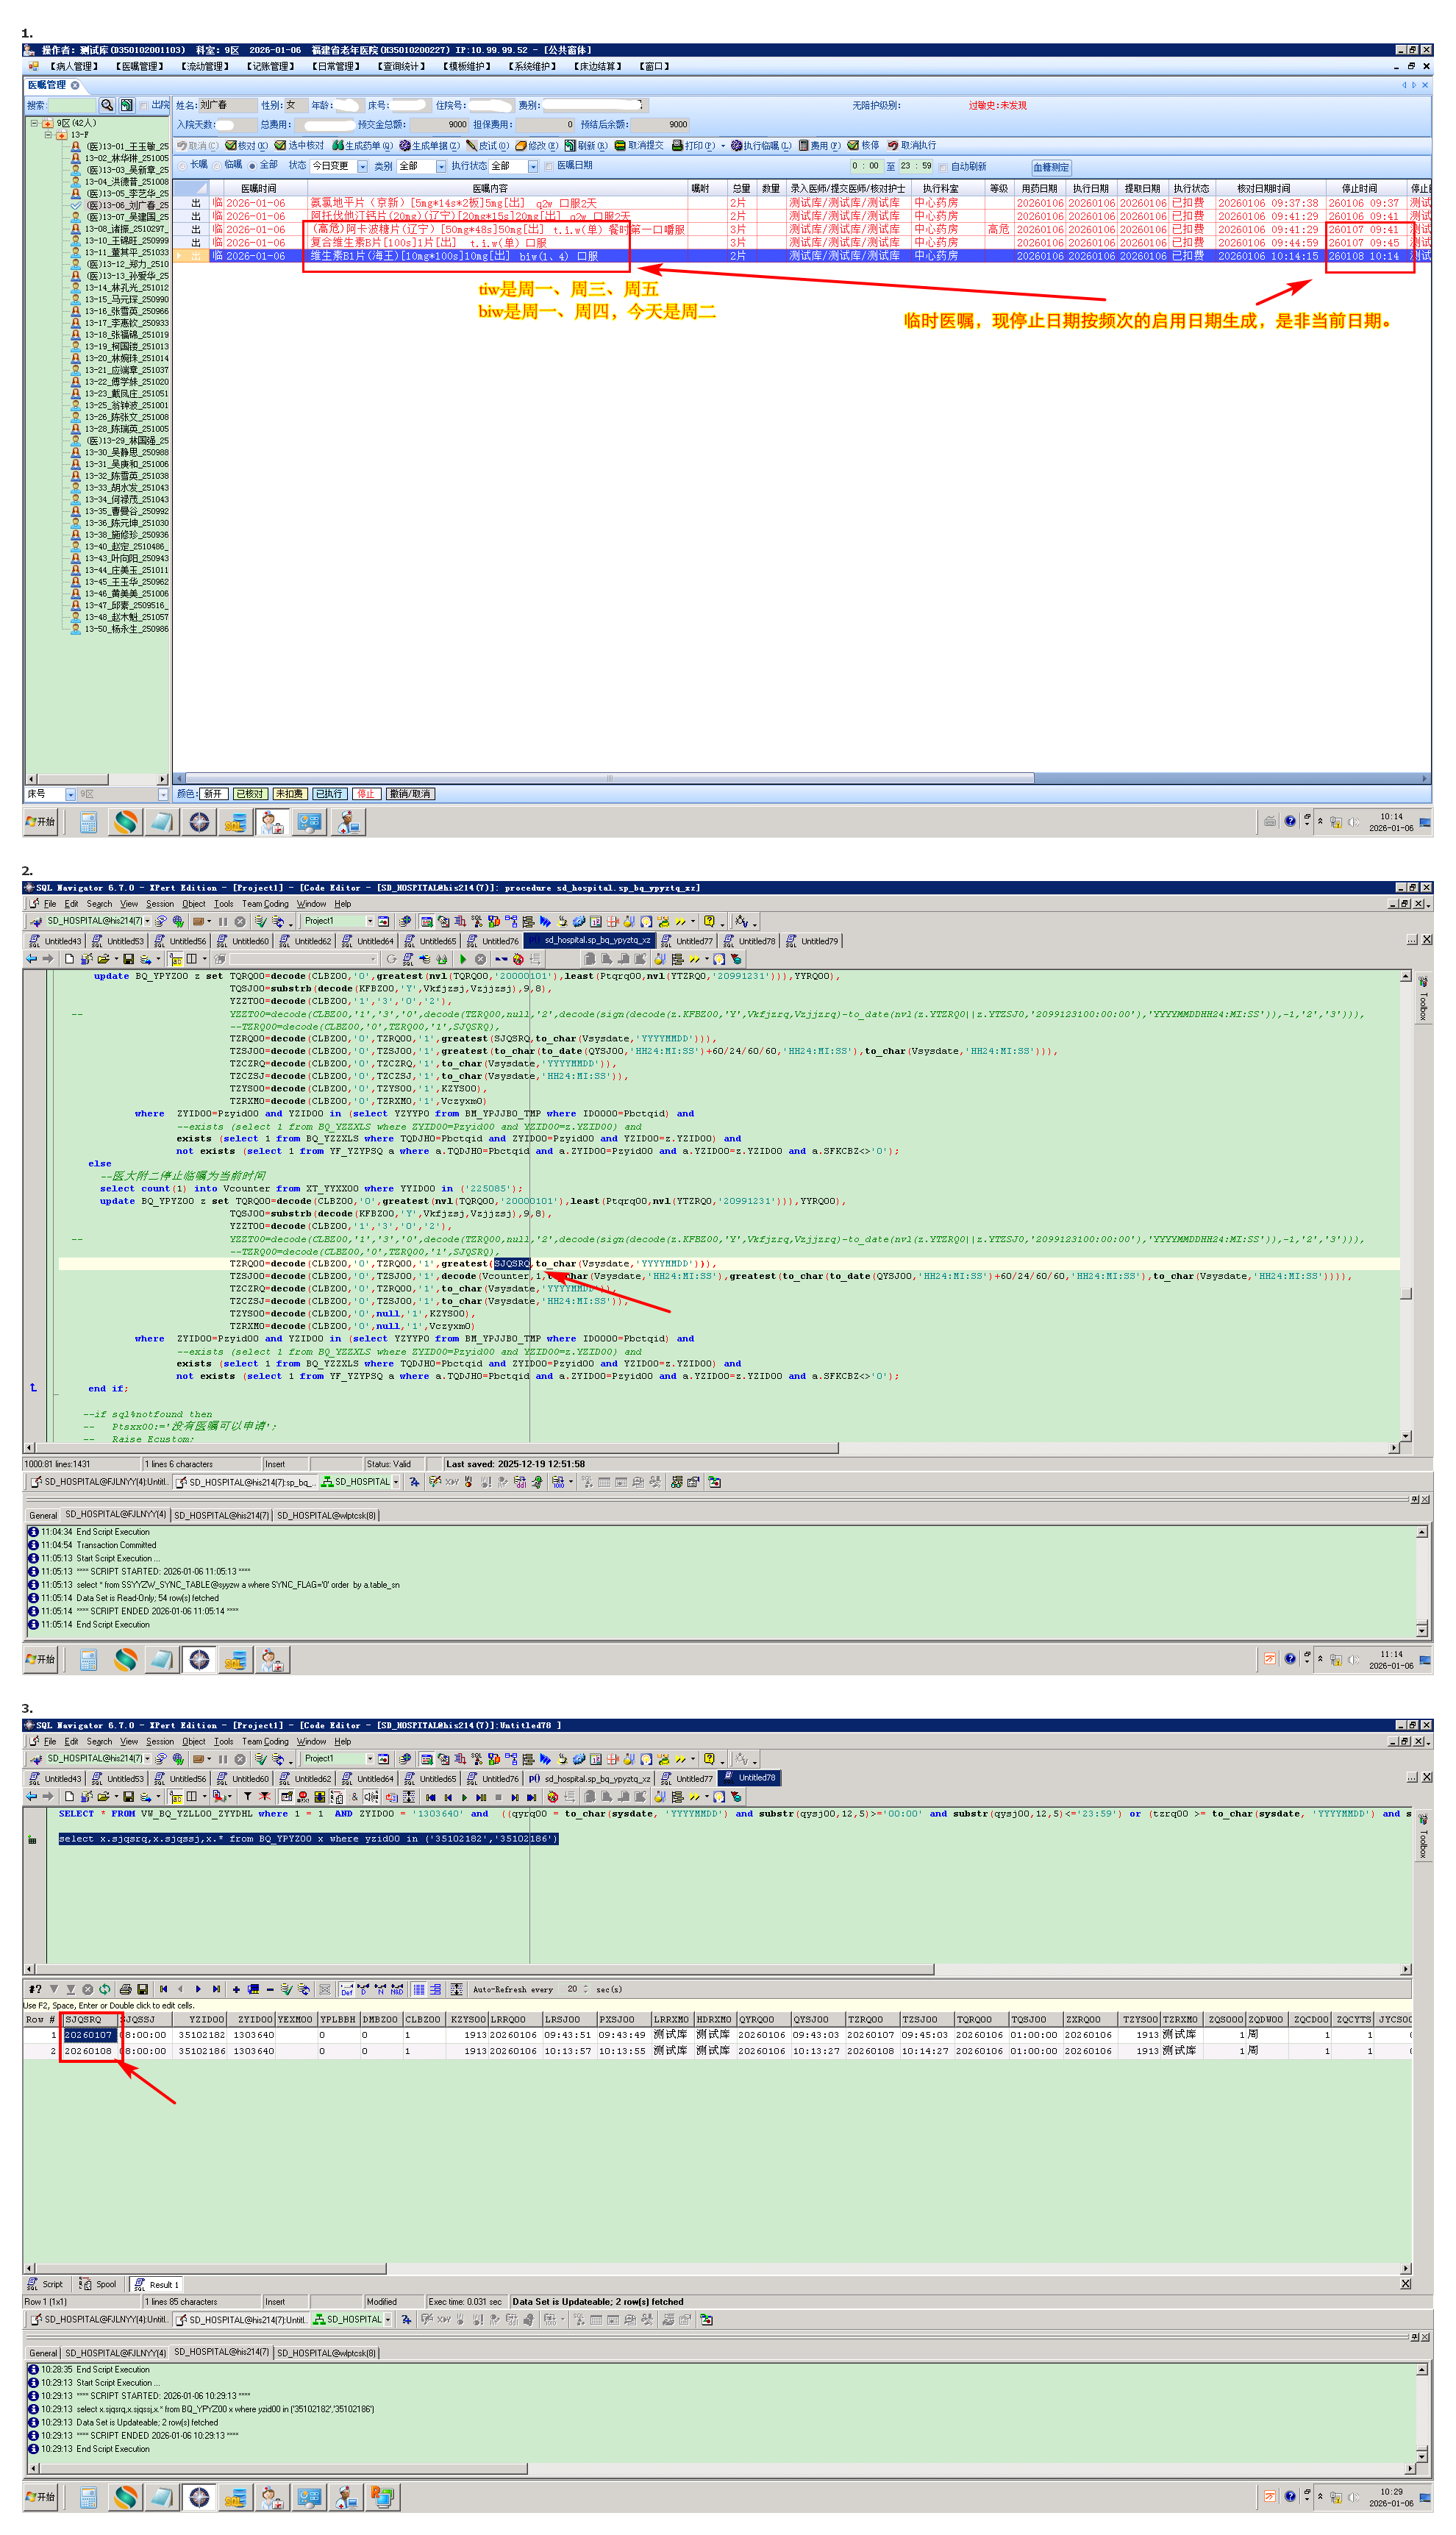Click the green refresh icon in result toolbar
The image size is (1456, 2535).
pyautogui.click(x=105, y=1989)
